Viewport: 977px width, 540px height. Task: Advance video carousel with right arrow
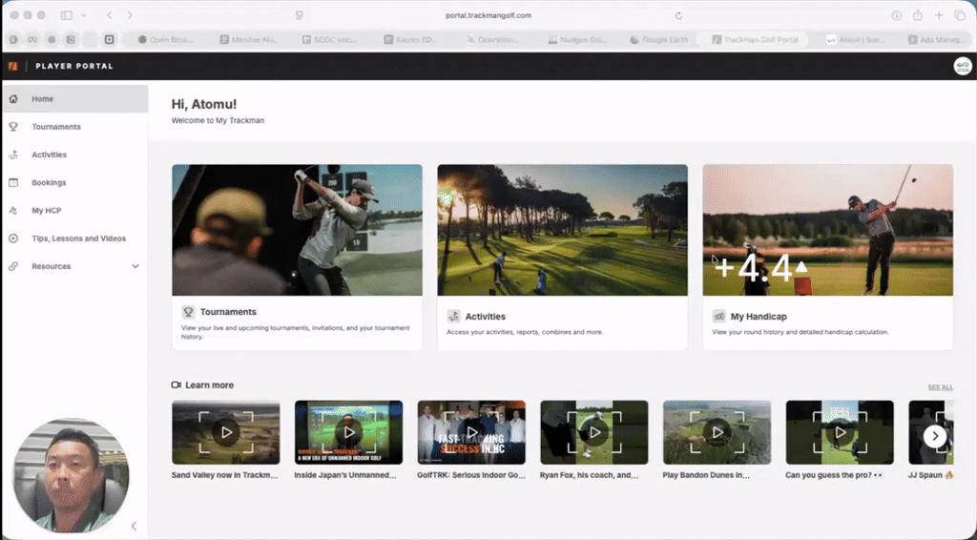pos(935,436)
